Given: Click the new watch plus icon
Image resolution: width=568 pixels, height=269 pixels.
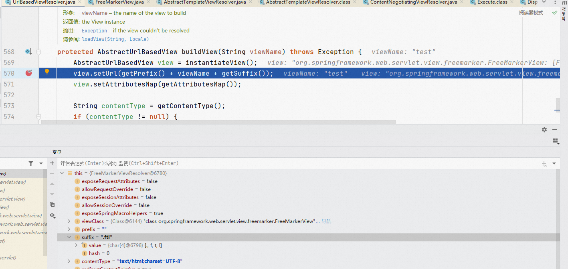Looking at the screenshot, I should [x=52, y=163].
